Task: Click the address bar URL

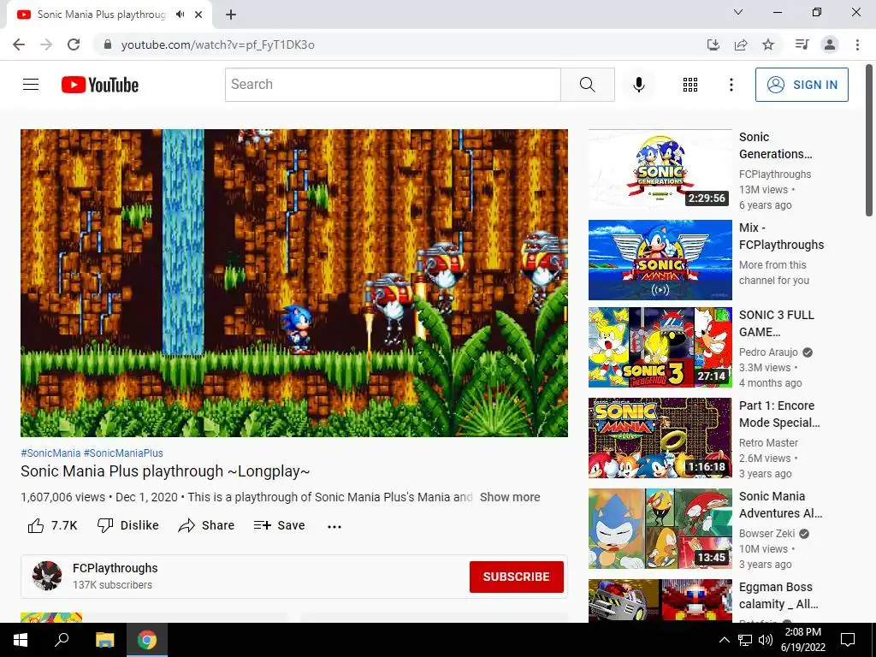Action: (218, 44)
